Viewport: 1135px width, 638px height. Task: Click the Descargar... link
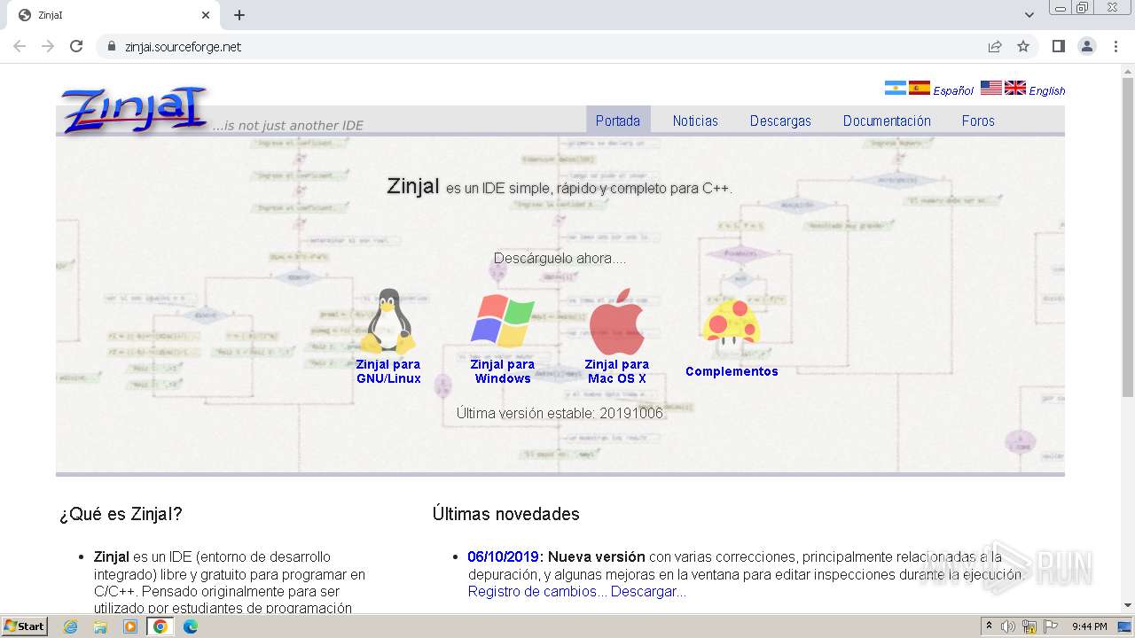click(x=648, y=591)
